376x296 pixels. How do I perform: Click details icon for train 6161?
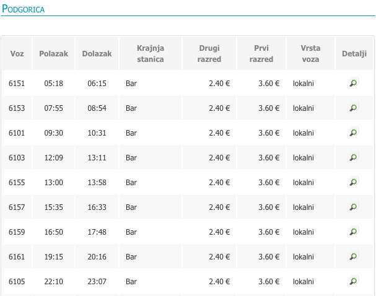354,256
